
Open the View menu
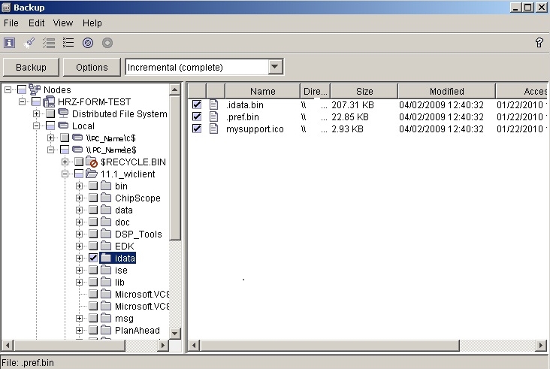click(x=63, y=23)
